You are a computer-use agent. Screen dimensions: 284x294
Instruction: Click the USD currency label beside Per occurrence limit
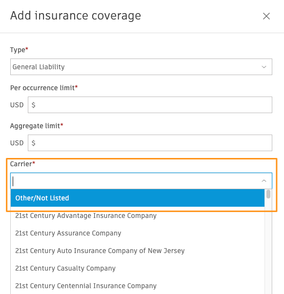click(x=17, y=105)
